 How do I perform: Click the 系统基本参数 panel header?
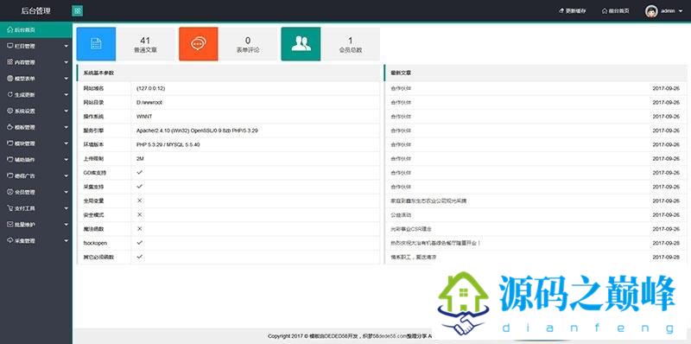[x=228, y=73]
